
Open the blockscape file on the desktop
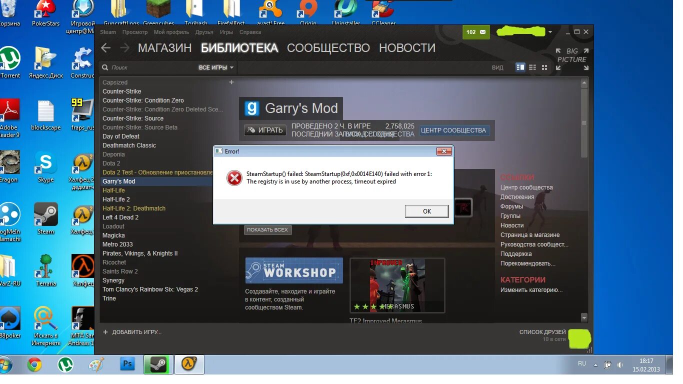click(45, 115)
